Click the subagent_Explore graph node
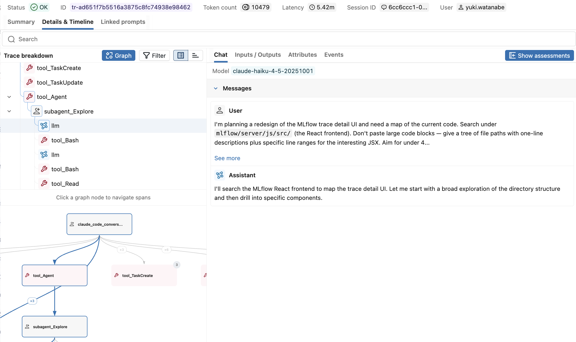This screenshot has width=576, height=342. pos(55,327)
